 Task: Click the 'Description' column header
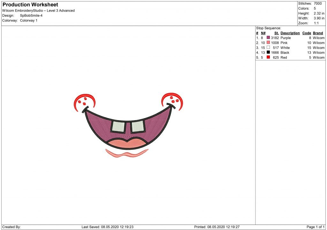pos(290,33)
